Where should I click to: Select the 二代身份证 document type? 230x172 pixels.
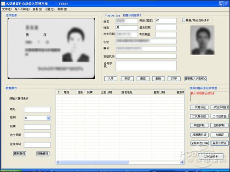[199, 117]
